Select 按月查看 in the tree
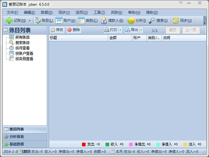 tap(22, 48)
